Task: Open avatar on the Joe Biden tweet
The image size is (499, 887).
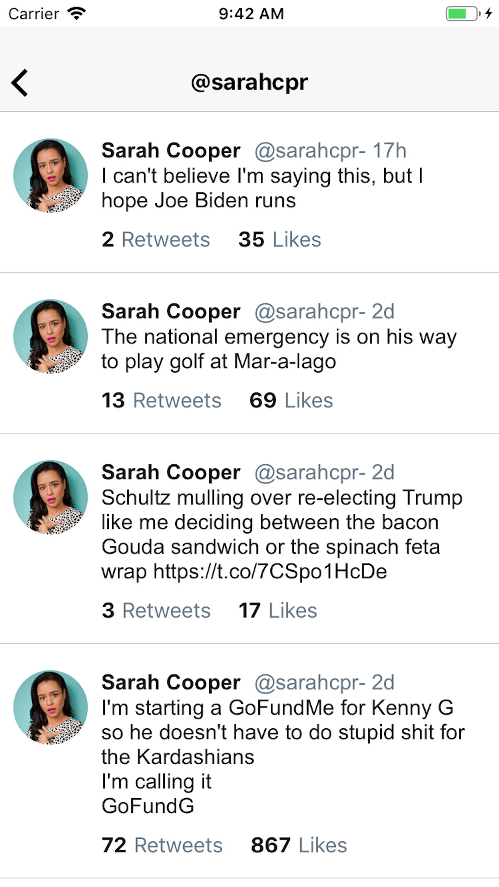Action: coord(51,176)
